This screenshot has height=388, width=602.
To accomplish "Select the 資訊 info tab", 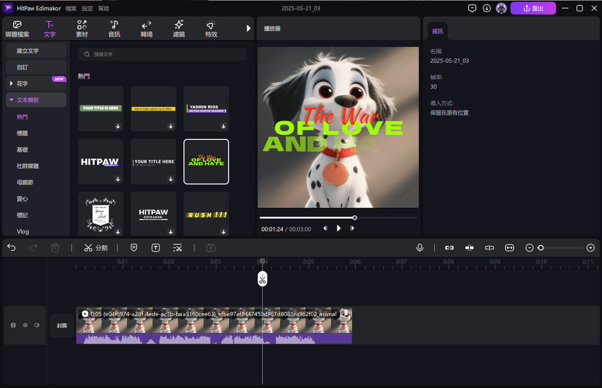I will point(438,31).
